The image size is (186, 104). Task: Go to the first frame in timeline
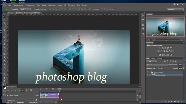coord(8,90)
